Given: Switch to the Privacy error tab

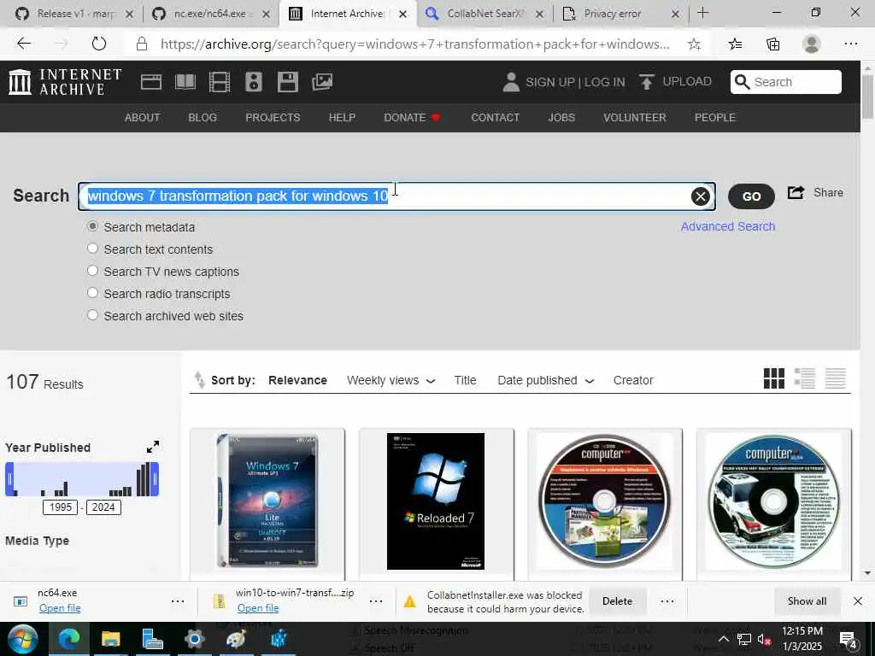Looking at the screenshot, I should pyautogui.click(x=621, y=14).
